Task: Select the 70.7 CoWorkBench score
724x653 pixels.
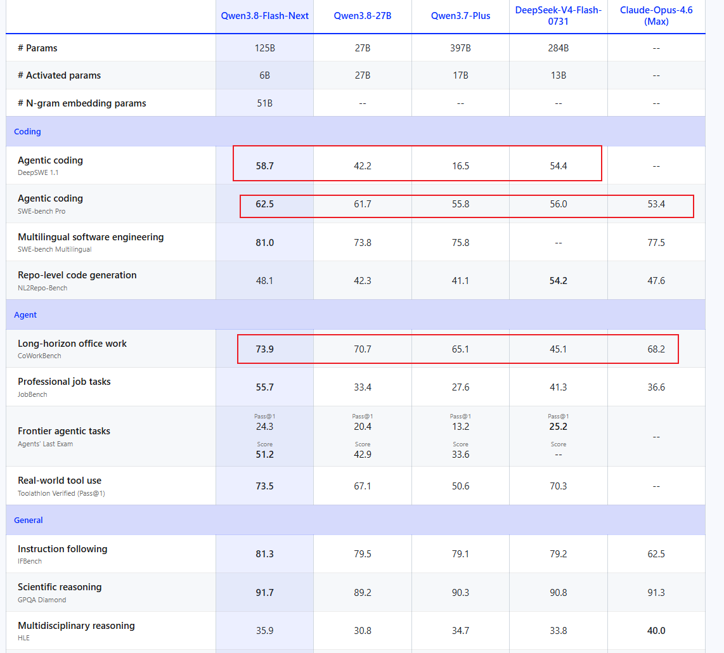Action: click(363, 349)
